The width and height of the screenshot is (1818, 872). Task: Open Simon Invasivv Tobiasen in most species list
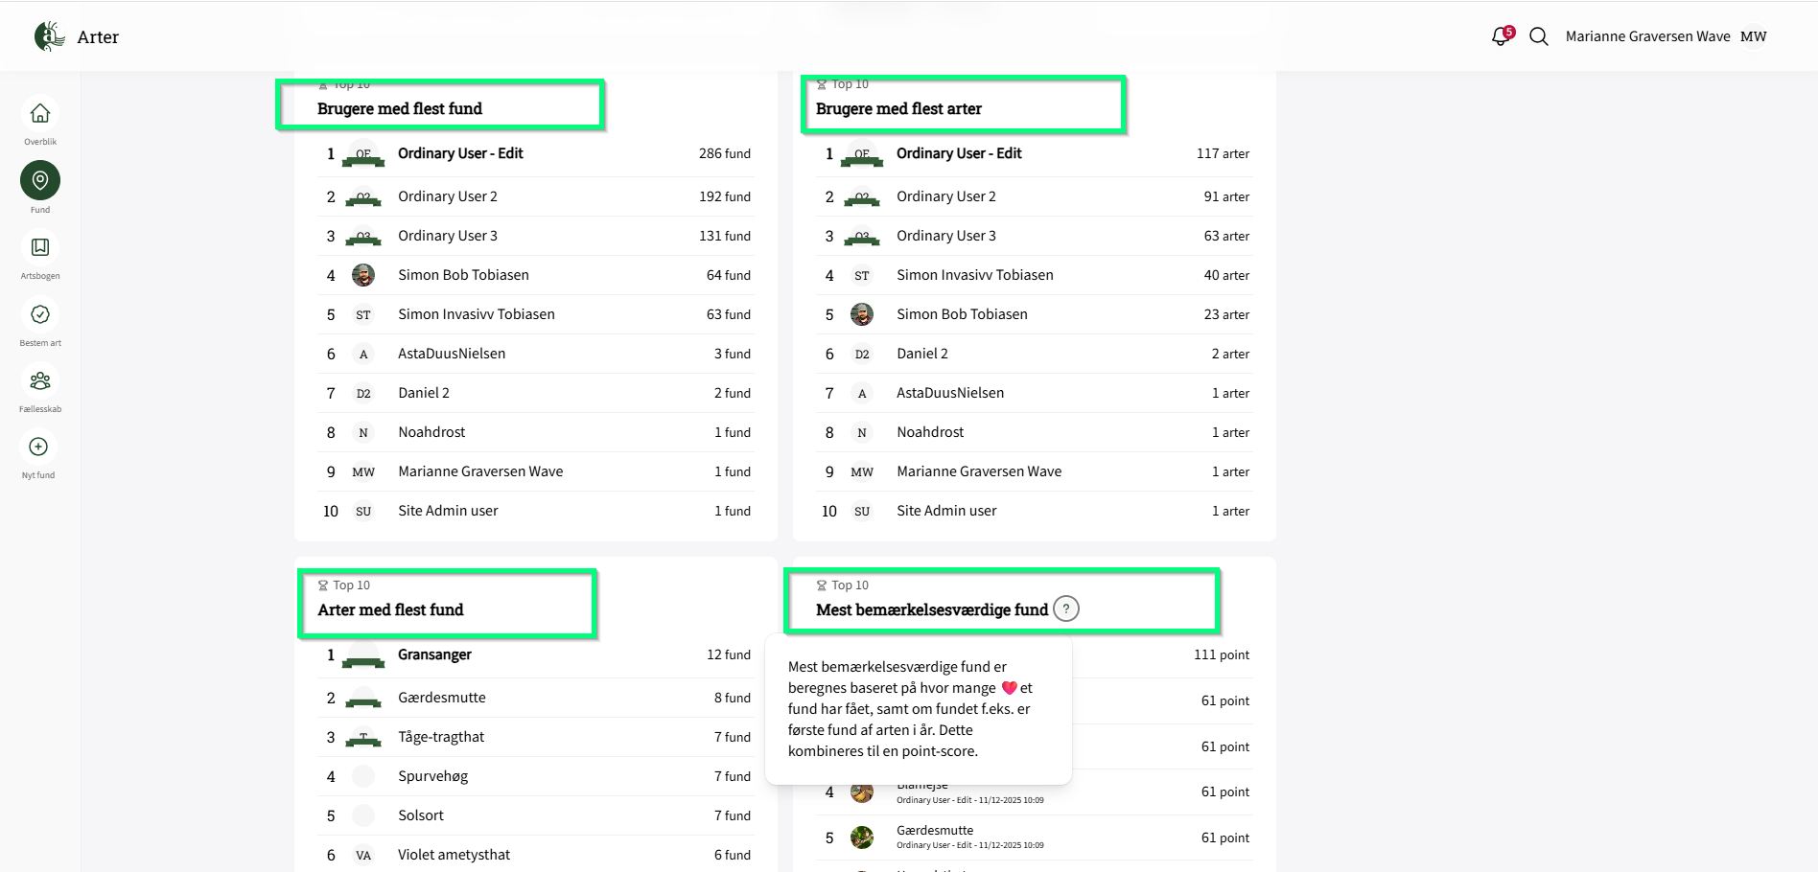[x=974, y=275]
